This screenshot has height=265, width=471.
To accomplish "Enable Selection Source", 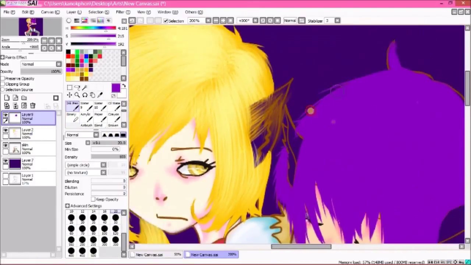I will (x=3, y=89).
